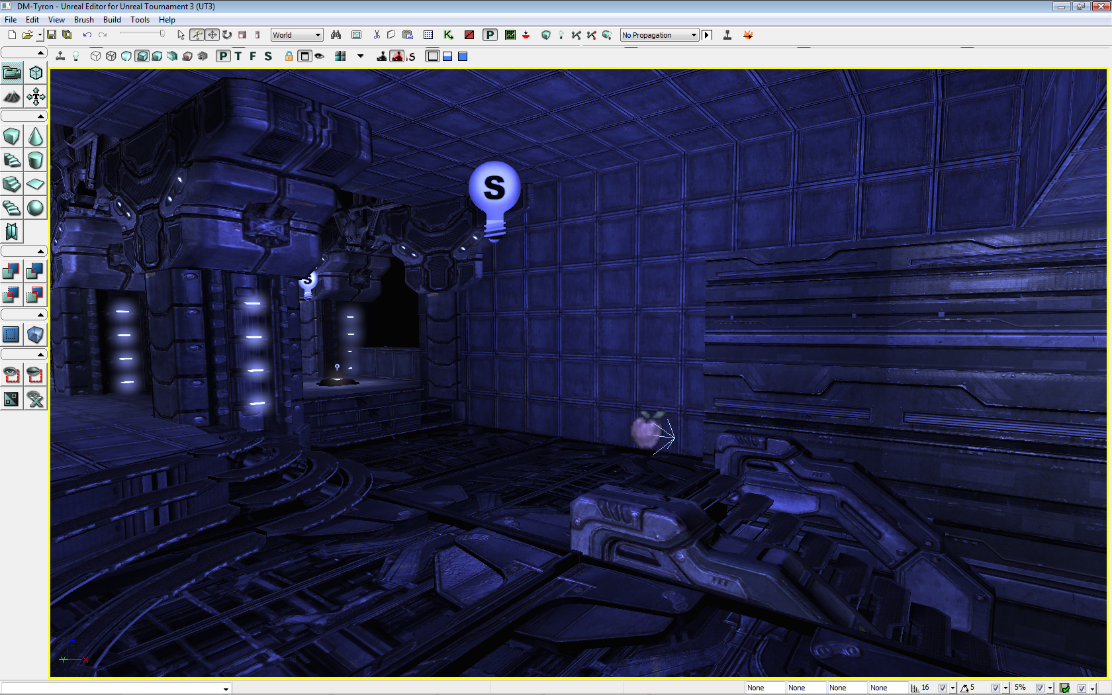
Task: Open the Brush menu
Action: coord(83,20)
